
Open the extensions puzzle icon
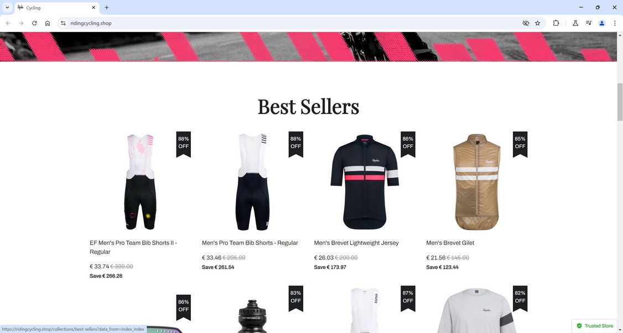click(556, 23)
